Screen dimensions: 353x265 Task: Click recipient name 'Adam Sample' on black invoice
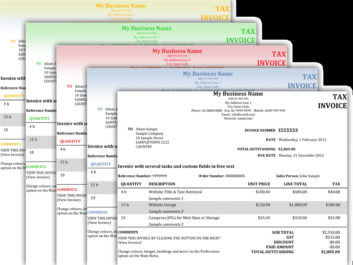pos(146,129)
